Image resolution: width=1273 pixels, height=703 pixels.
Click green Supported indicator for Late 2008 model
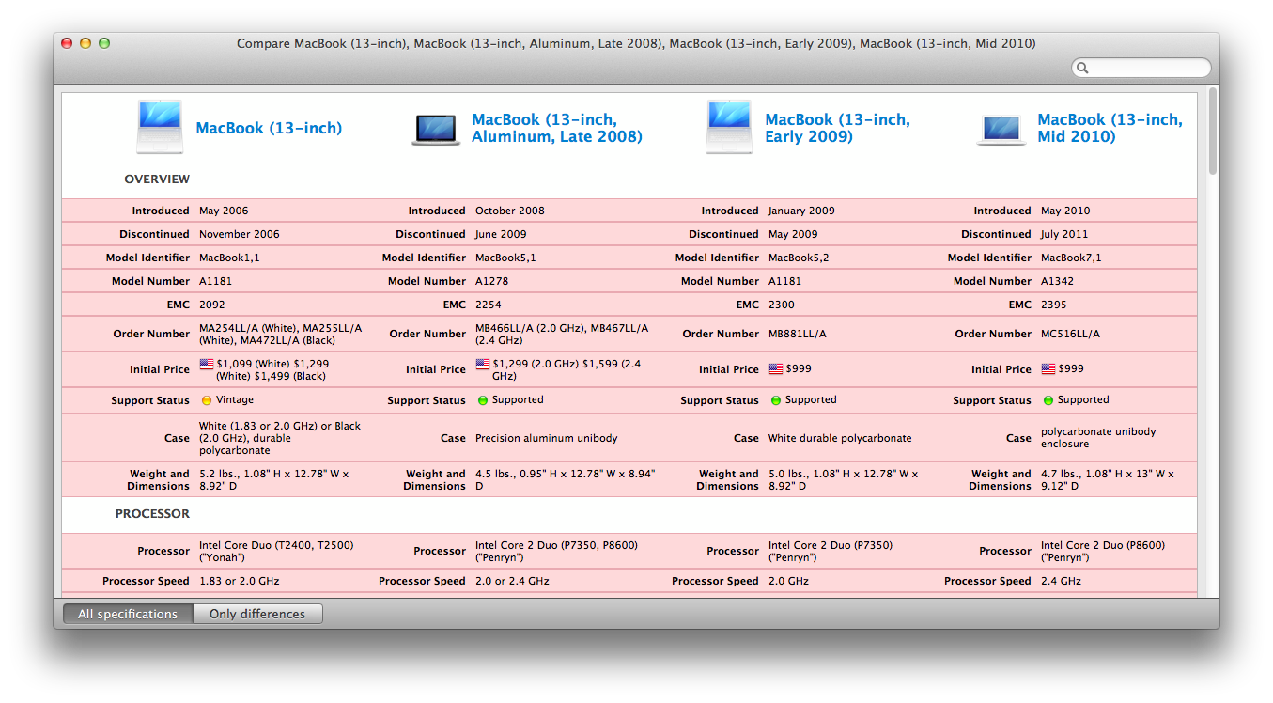click(x=483, y=400)
